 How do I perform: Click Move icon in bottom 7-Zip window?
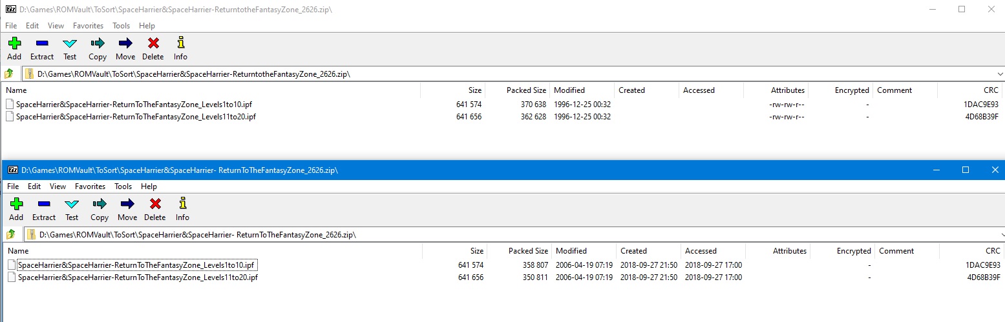(x=127, y=205)
